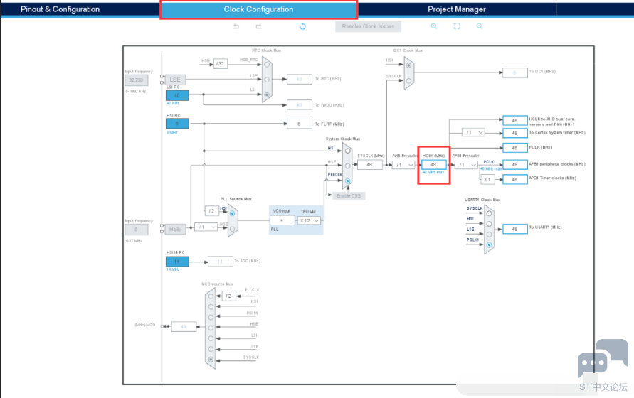Screen dimensions: 634x398
Task: Select HSI14 in the MCO source Mux
Action: pyautogui.click(x=211, y=317)
